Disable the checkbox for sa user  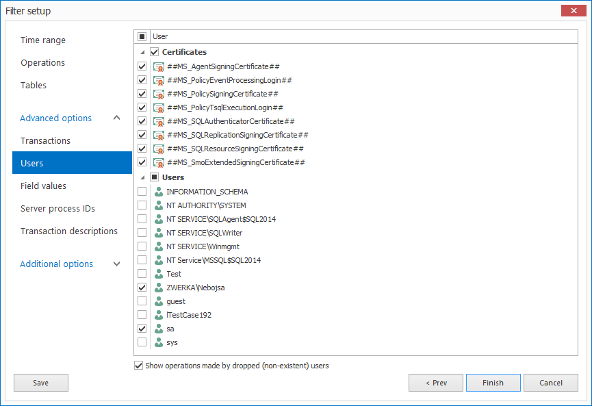tap(142, 328)
